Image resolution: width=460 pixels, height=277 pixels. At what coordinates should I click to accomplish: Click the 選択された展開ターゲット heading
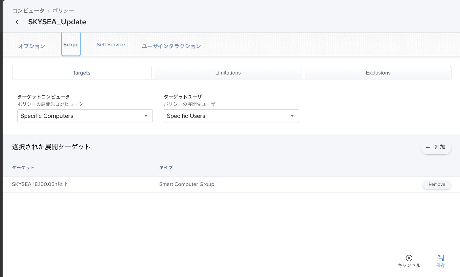point(51,147)
